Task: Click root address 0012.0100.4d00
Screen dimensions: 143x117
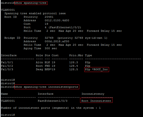Action: click(x=57, y=20)
